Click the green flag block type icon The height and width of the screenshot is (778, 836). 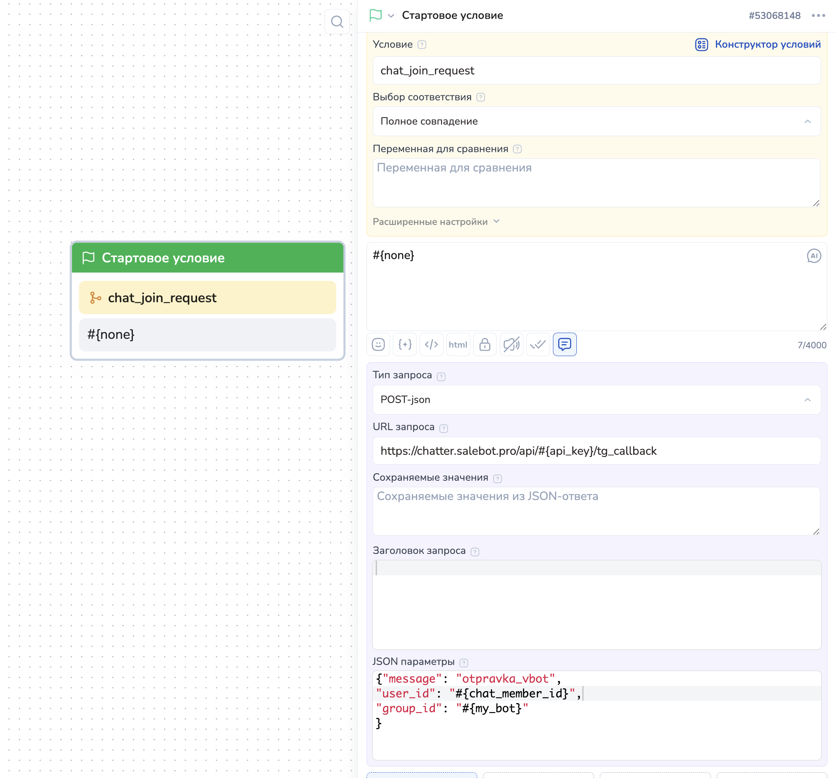[375, 16]
